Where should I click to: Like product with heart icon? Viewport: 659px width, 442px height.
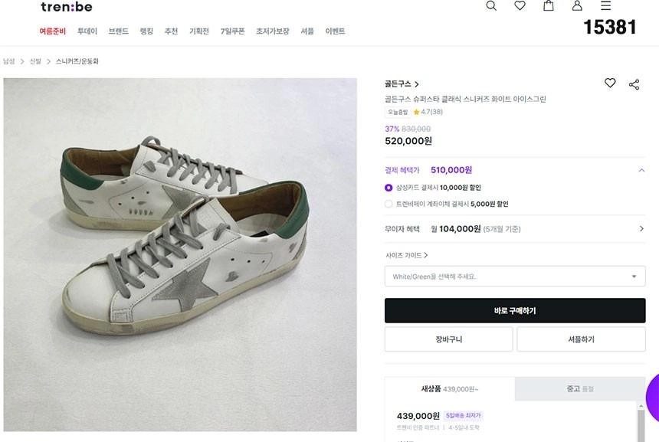coord(610,83)
